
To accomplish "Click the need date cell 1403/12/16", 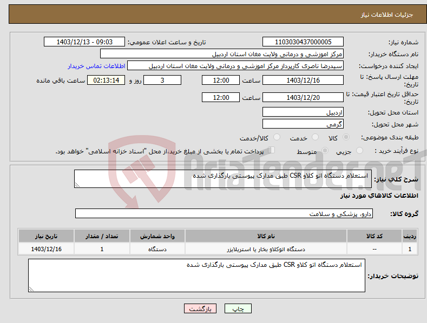I will point(47,249).
